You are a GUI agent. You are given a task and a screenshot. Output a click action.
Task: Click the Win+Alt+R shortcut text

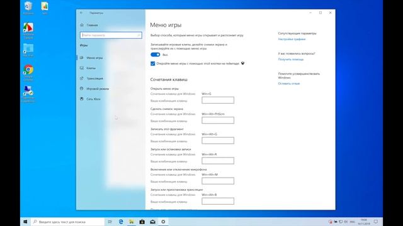tap(209, 154)
